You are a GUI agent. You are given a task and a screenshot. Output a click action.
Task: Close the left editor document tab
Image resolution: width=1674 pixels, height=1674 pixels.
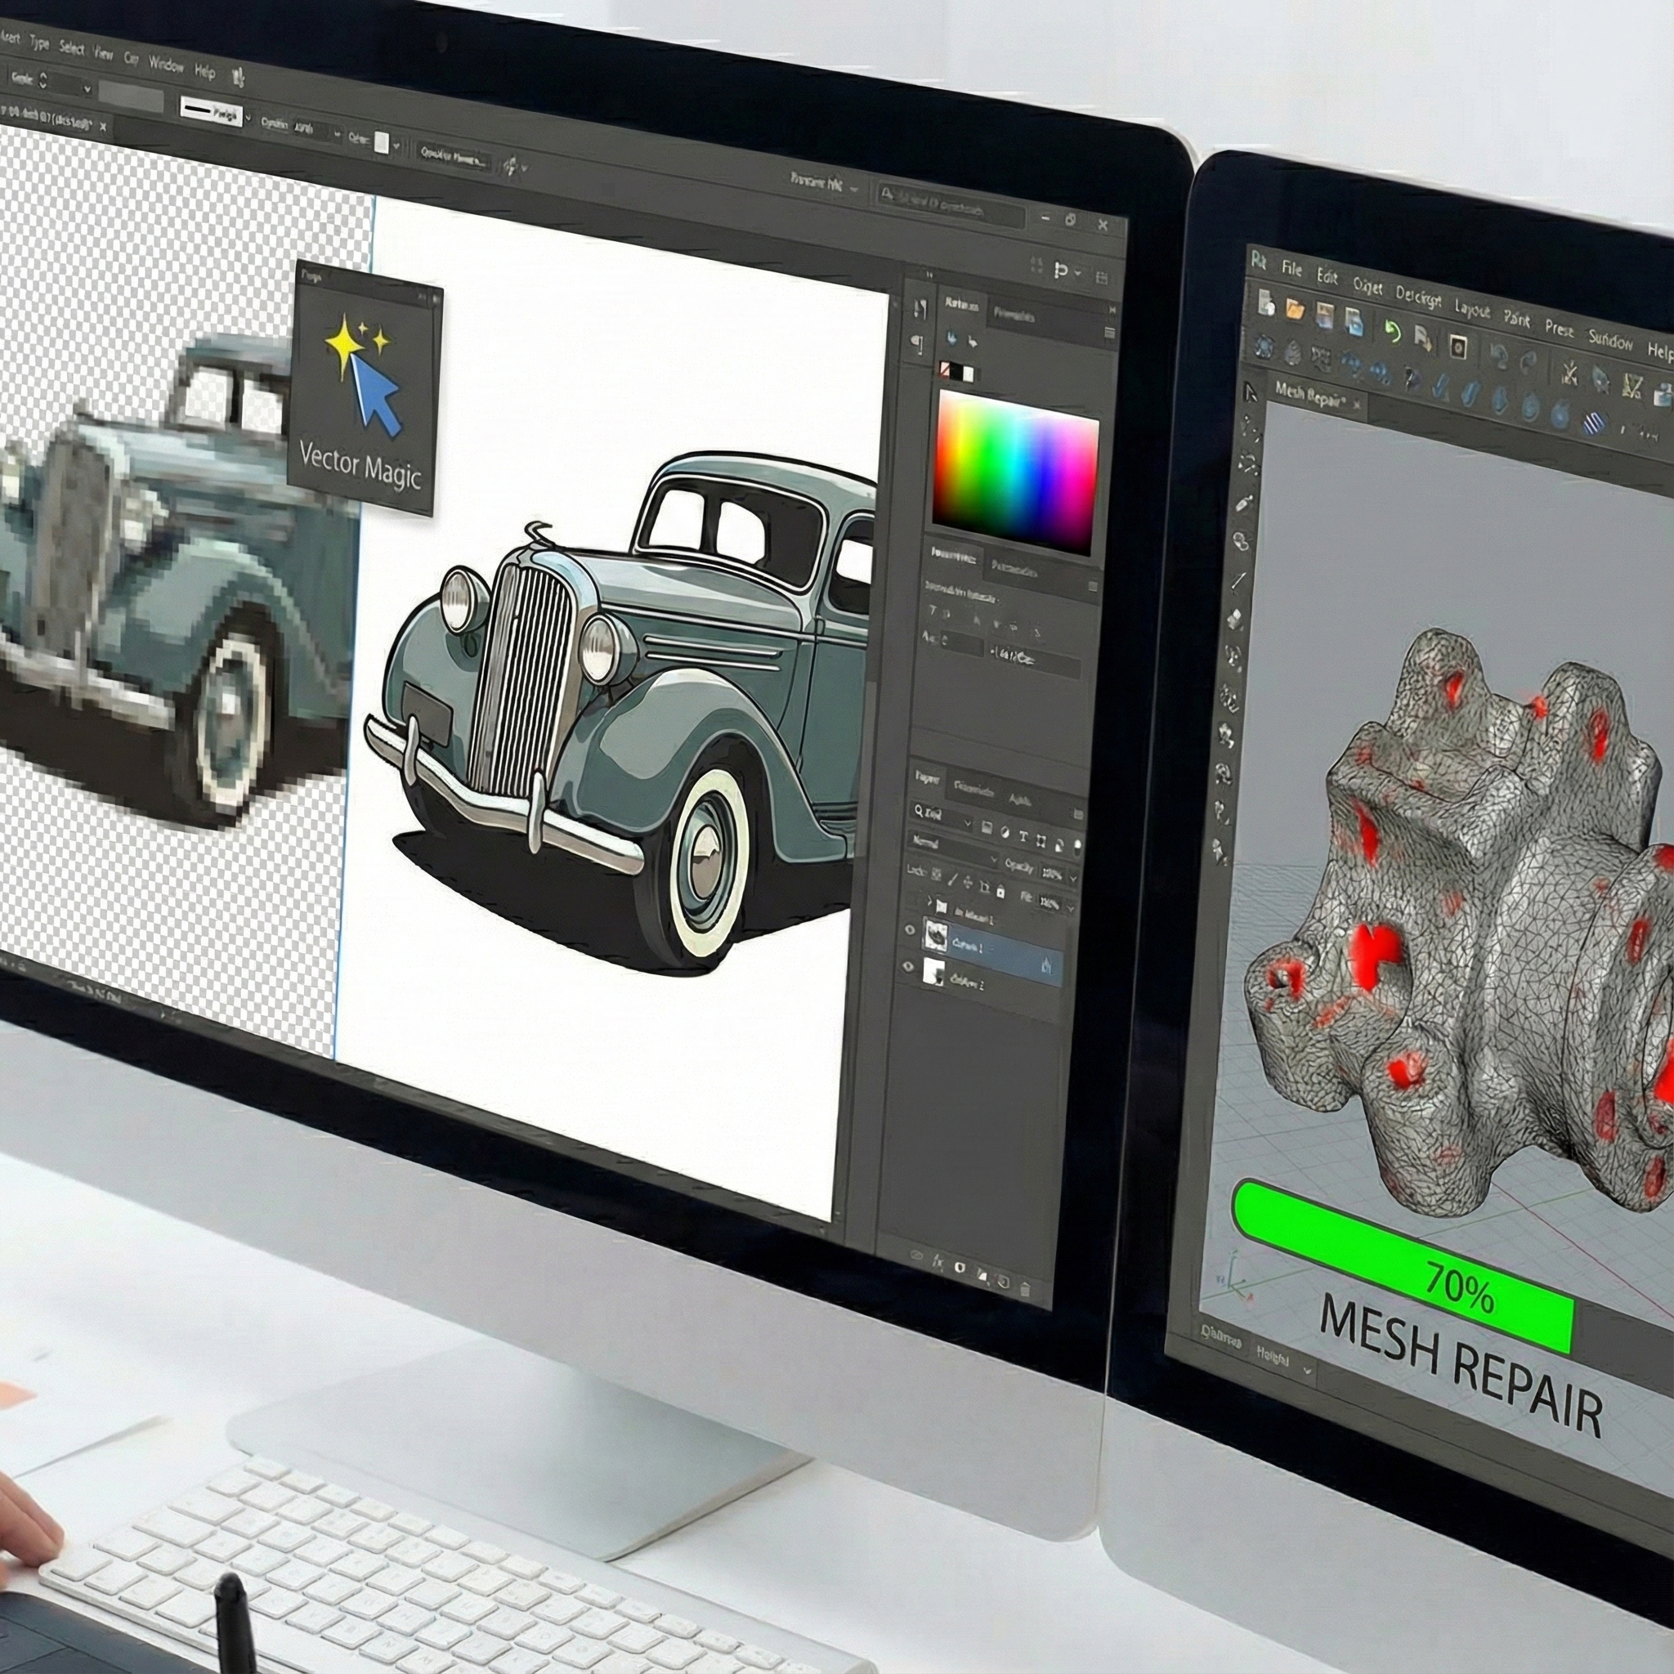[x=103, y=128]
